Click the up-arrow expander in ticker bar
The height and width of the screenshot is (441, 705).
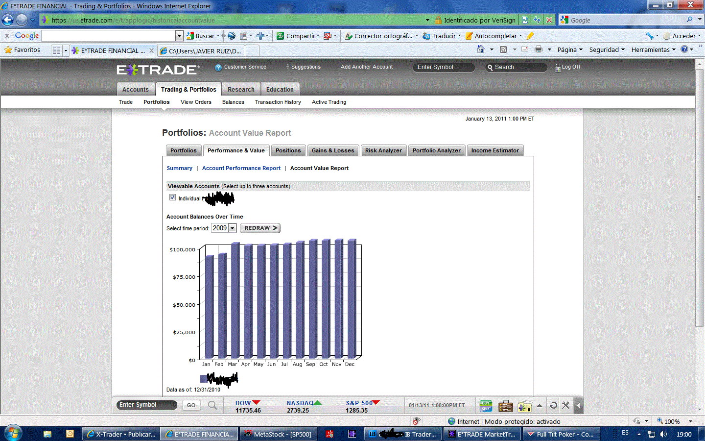click(540, 406)
